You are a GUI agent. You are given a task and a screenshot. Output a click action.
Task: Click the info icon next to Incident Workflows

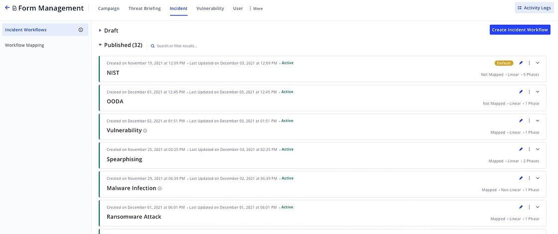tap(81, 30)
